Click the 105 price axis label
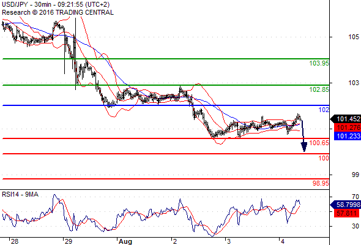 354,37
